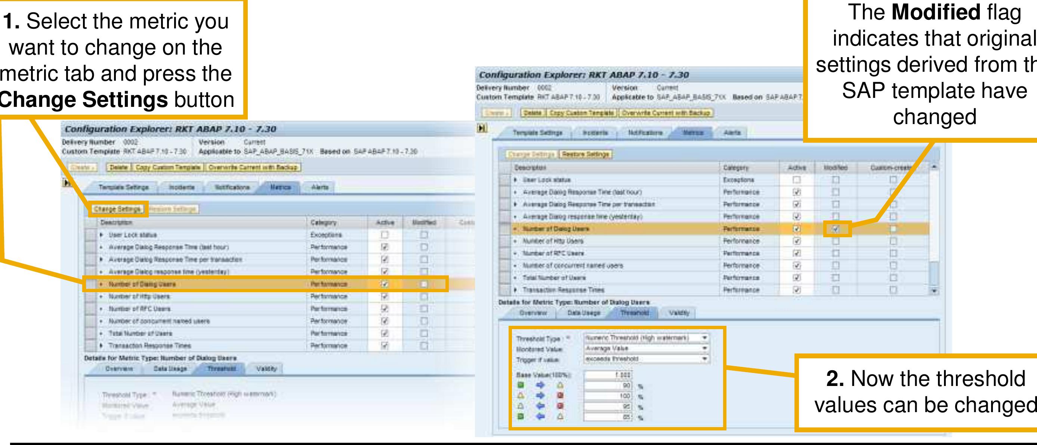Click blue left arrow in last threshold row

pyautogui.click(x=540, y=417)
